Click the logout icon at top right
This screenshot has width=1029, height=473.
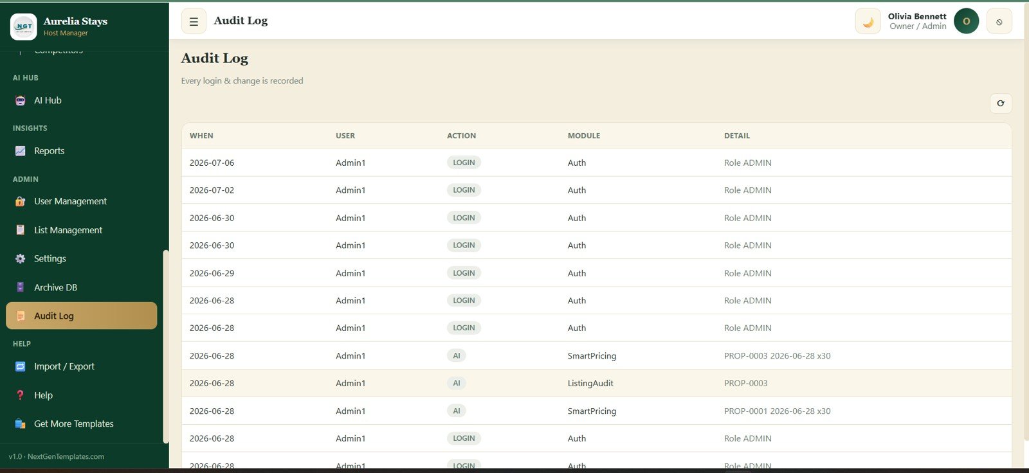pos(999,21)
